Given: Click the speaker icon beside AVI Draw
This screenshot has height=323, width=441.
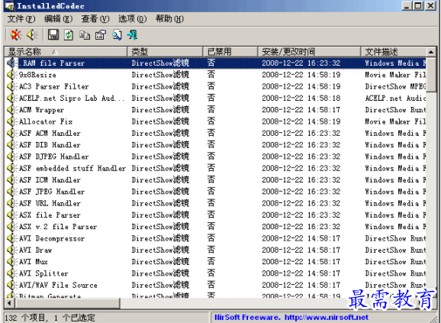Looking at the screenshot, I should [11, 250].
